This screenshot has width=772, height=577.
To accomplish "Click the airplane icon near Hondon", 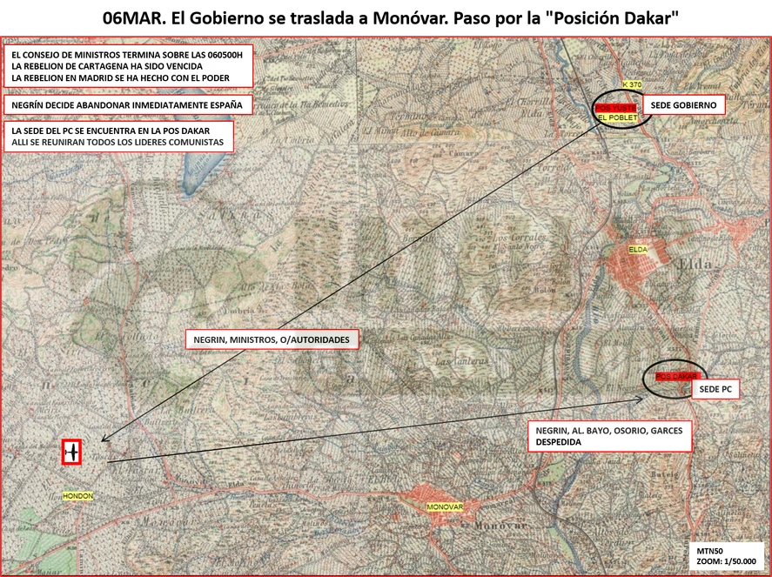I will point(71,452).
